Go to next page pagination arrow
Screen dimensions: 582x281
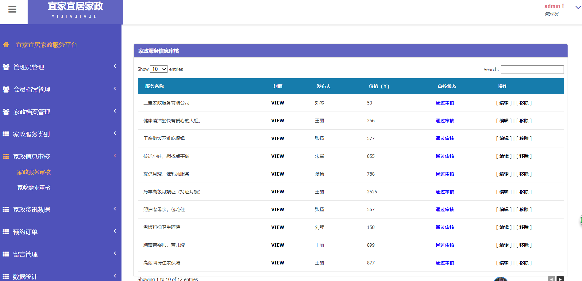coord(560,279)
